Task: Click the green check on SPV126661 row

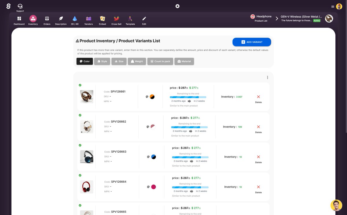Action: point(80,85)
